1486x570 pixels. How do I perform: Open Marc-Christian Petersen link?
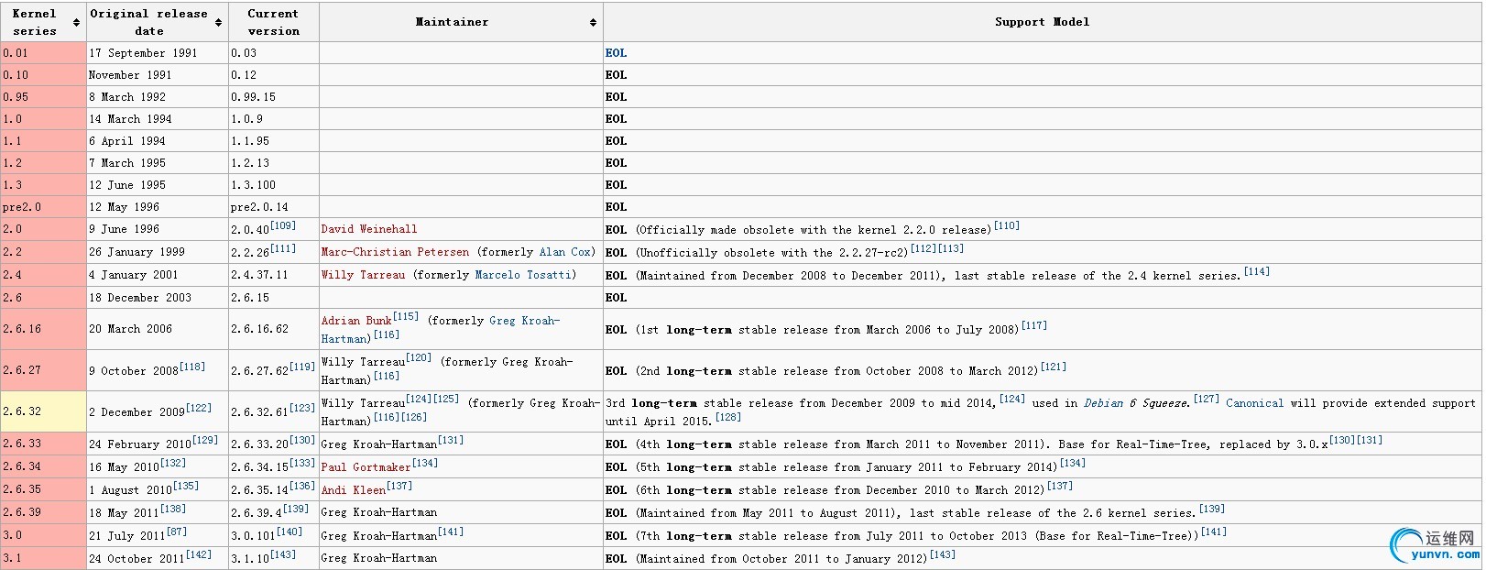pos(395,252)
